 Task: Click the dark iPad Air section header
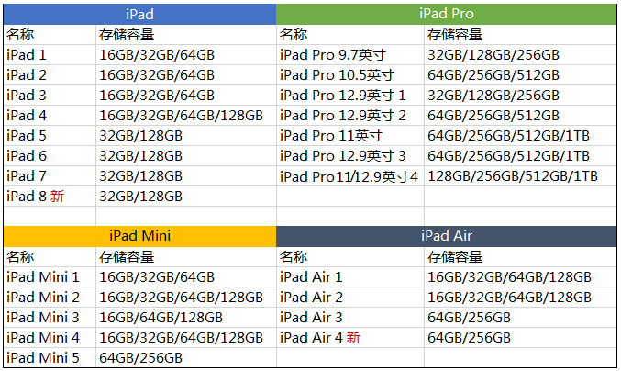coord(447,236)
